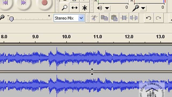Image resolution: width=172 pixels, height=97 pixels.
Task: Click the Silence selection icon
Action: point(134,18)
